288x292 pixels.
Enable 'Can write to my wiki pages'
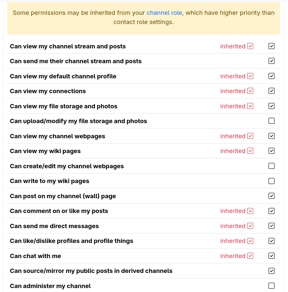[271, 181]
